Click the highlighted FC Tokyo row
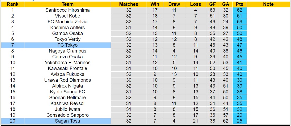Image resolution: width=291 pixels, height=126 pixels. [67, 45]
